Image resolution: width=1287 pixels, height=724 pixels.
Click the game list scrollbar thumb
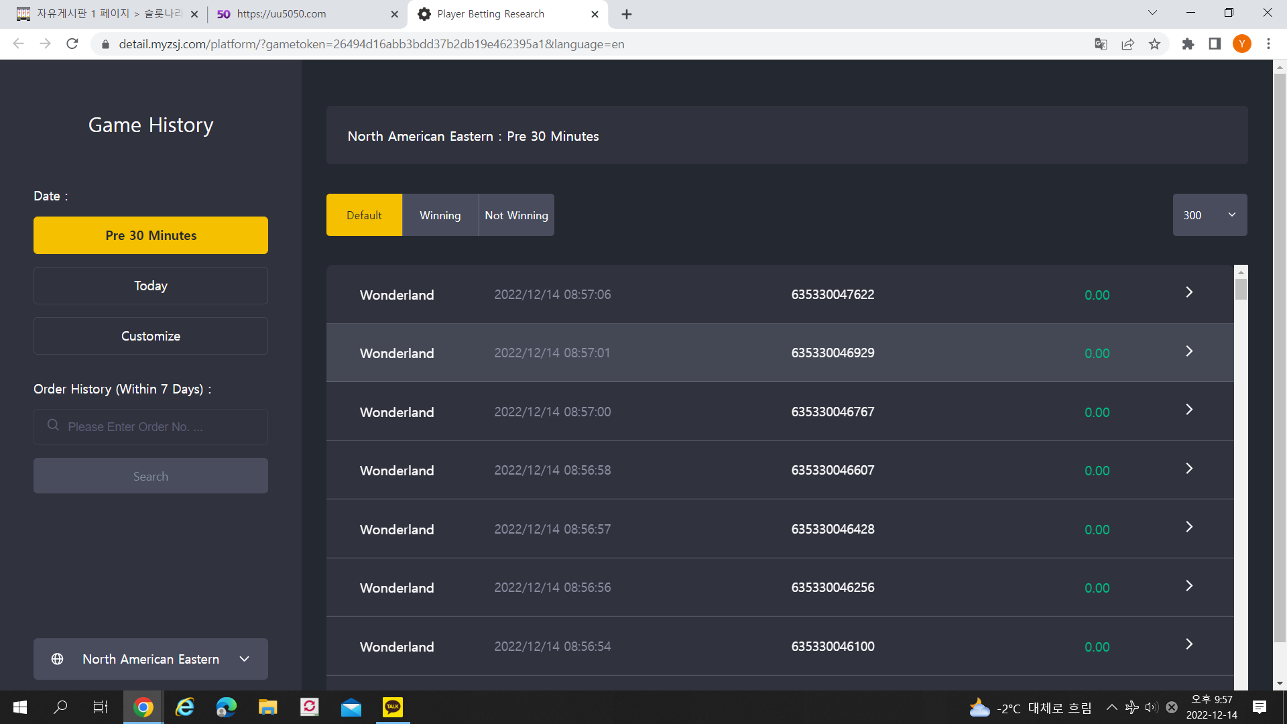click(x=1241, y=290)
